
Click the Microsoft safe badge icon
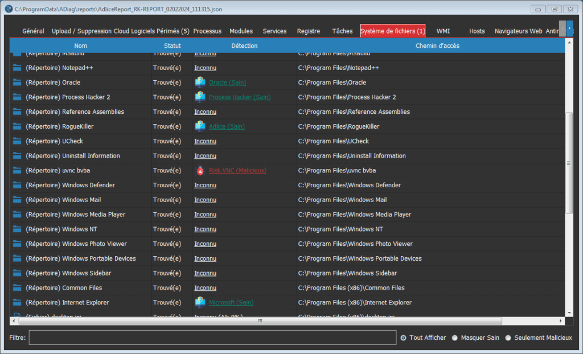pyautogui.click(x=200, y=302)
